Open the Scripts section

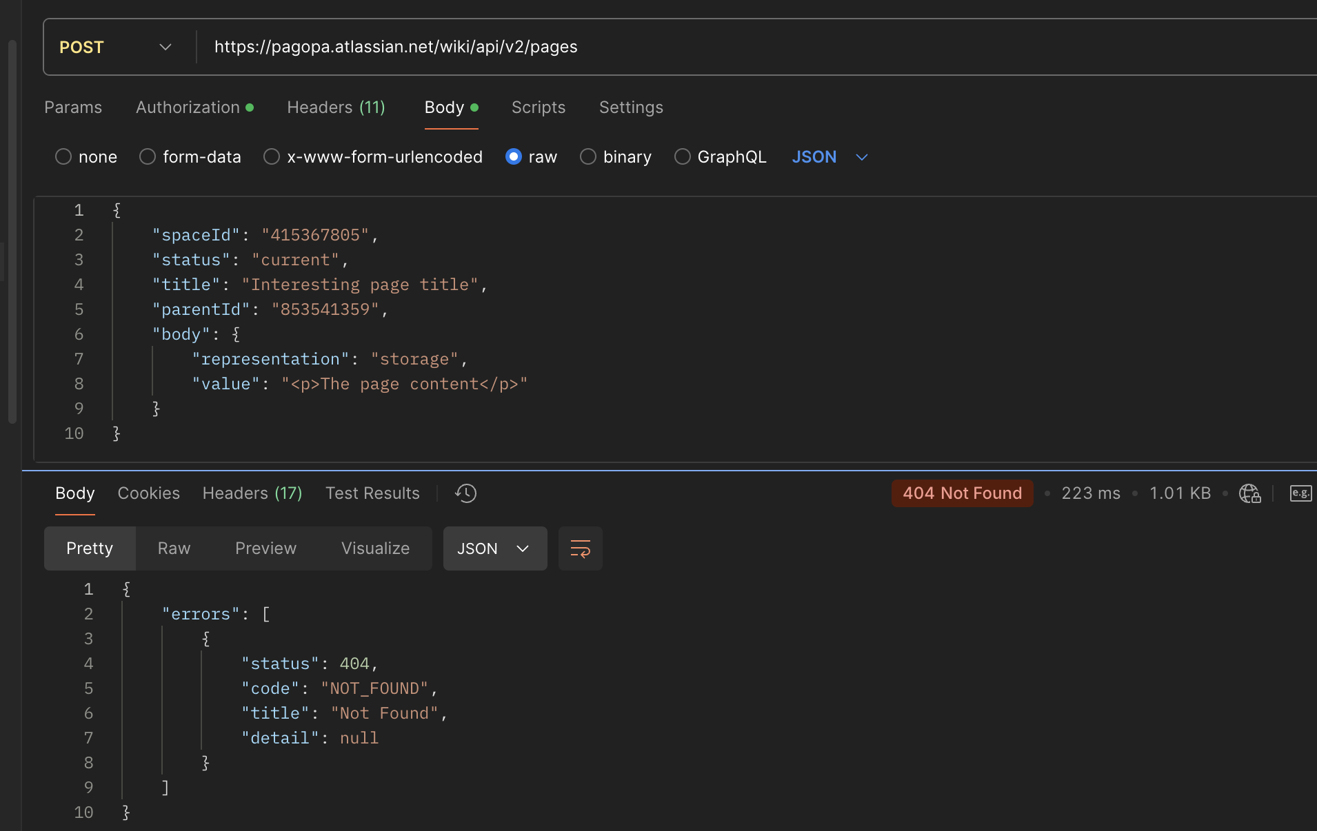pos(538,107)
